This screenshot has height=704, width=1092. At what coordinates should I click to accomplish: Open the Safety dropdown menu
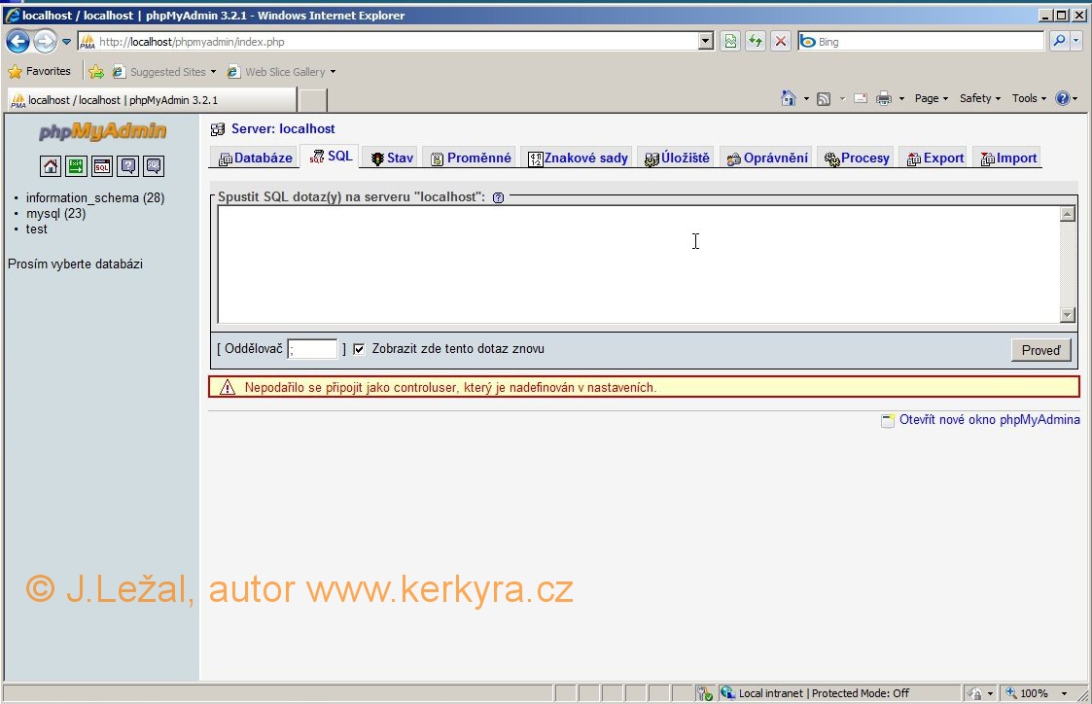980,98
